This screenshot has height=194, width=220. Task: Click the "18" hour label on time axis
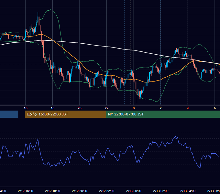click(53, 108)
